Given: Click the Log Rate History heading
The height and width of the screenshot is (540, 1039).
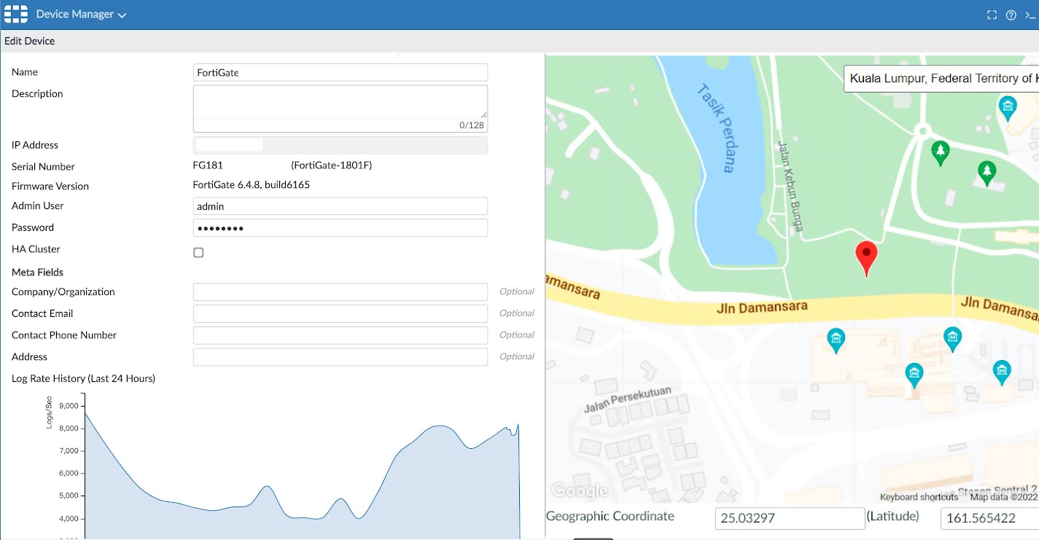Looking at the screenshot, I should click(x=84, y=378).
